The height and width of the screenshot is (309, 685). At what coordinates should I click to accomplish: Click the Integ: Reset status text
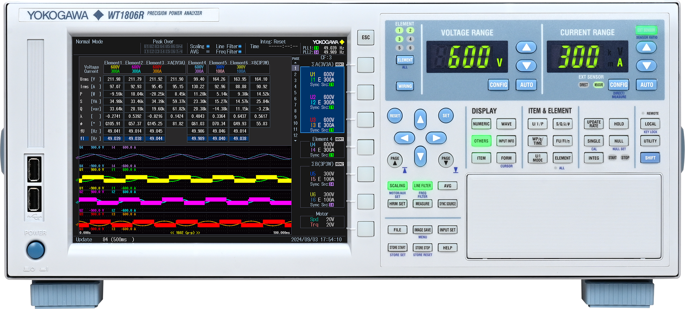[273, 42]
